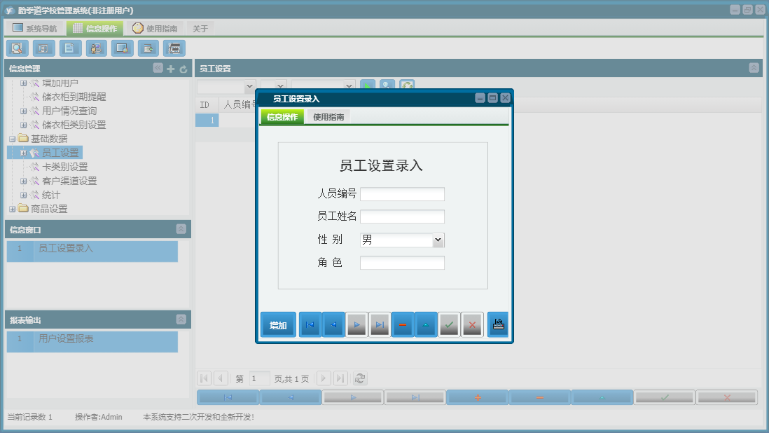Click the user management icon on the toolbar
769x433 pixels.
click(96, 48)
